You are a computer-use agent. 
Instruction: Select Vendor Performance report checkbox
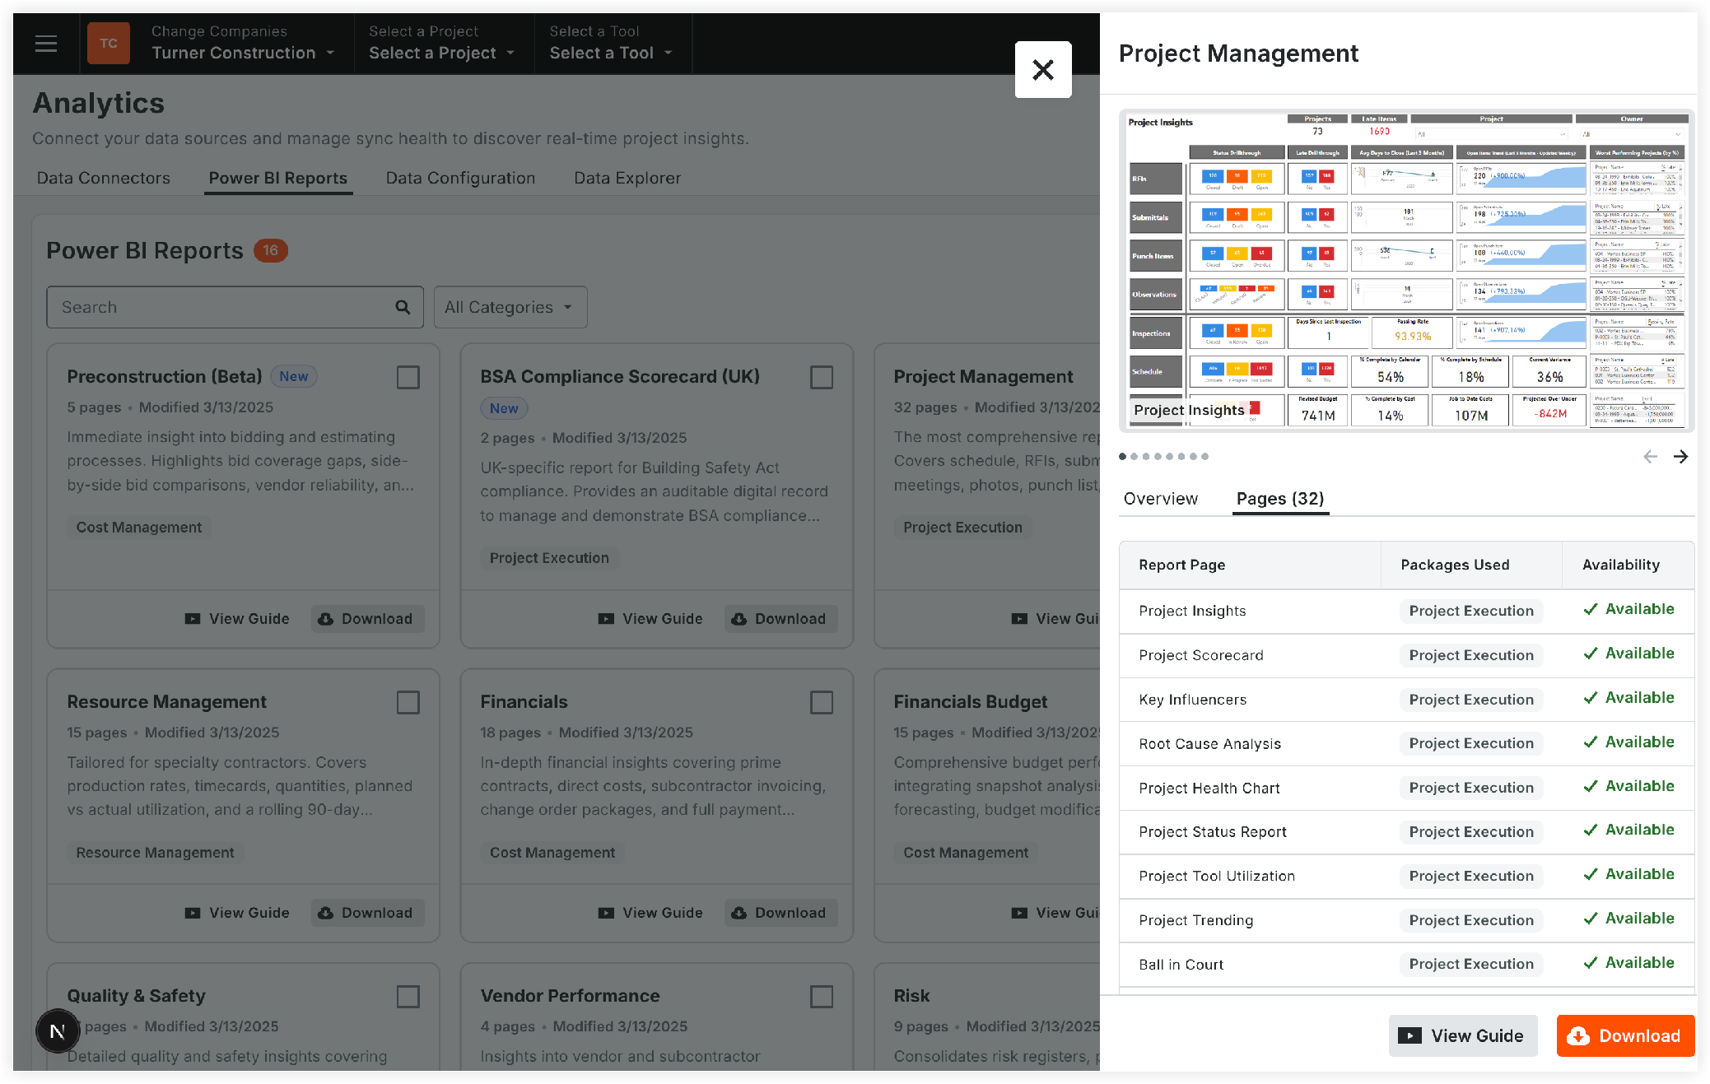[x=822, y=997]
